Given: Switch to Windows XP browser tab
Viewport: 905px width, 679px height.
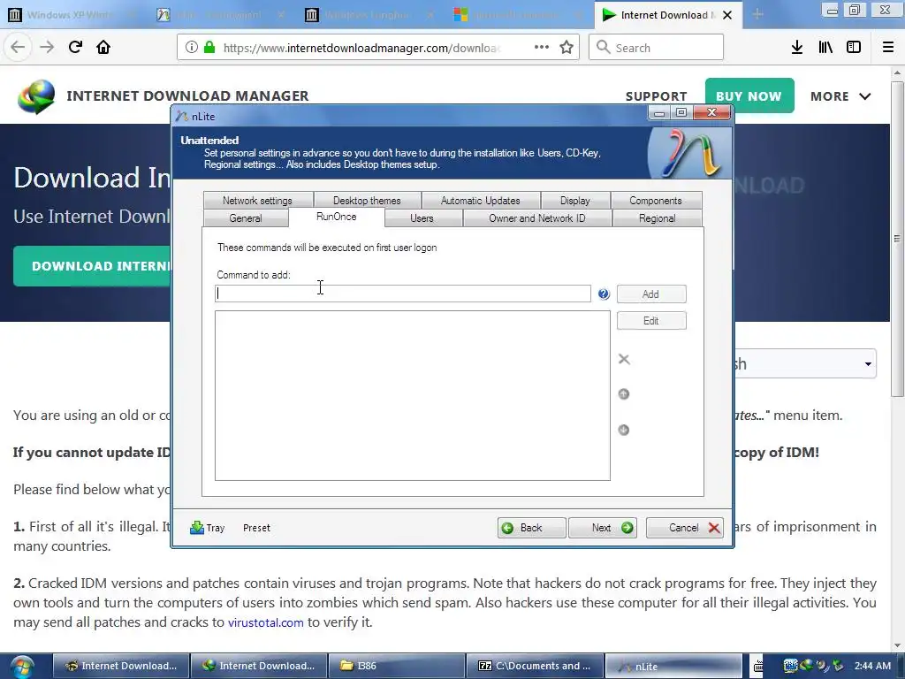Looking at the screenshot, I should point(71,15).
